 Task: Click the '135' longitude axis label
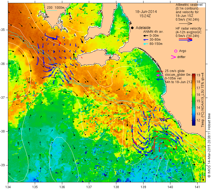click(35, 187)
